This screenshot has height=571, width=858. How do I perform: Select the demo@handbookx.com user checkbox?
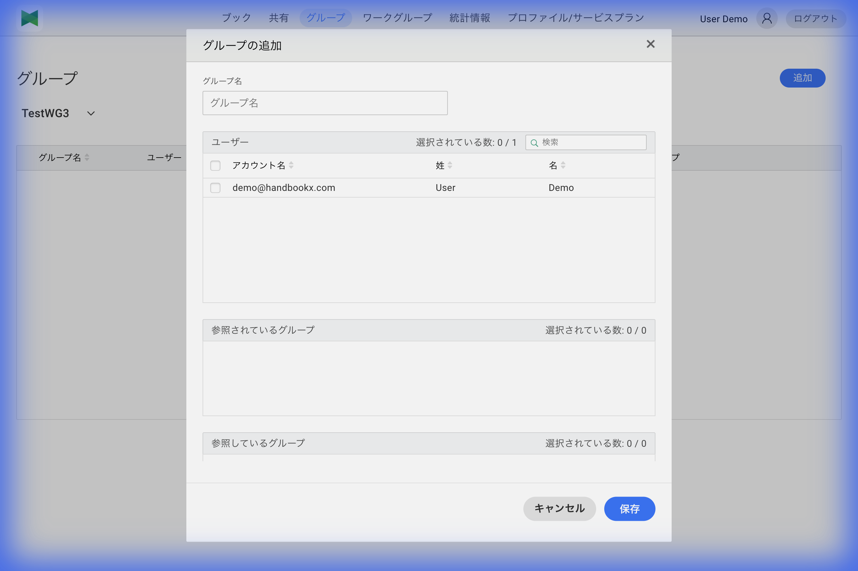(x=215, y=188)
